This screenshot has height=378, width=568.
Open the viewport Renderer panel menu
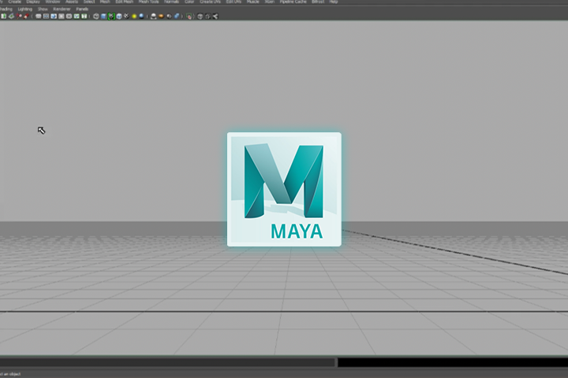[x=62, y=9]
